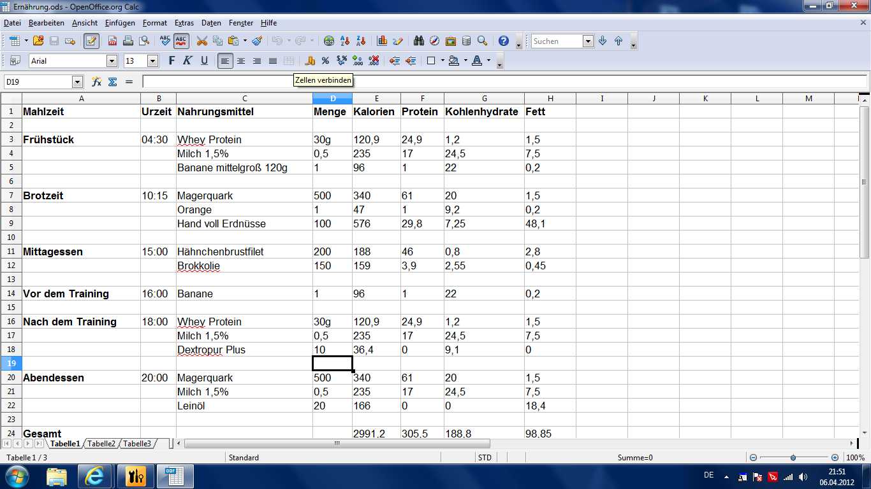This screenshot has height=489, width=871.
Task: Toggle bold (F) formatting
Action: [172, 60]
